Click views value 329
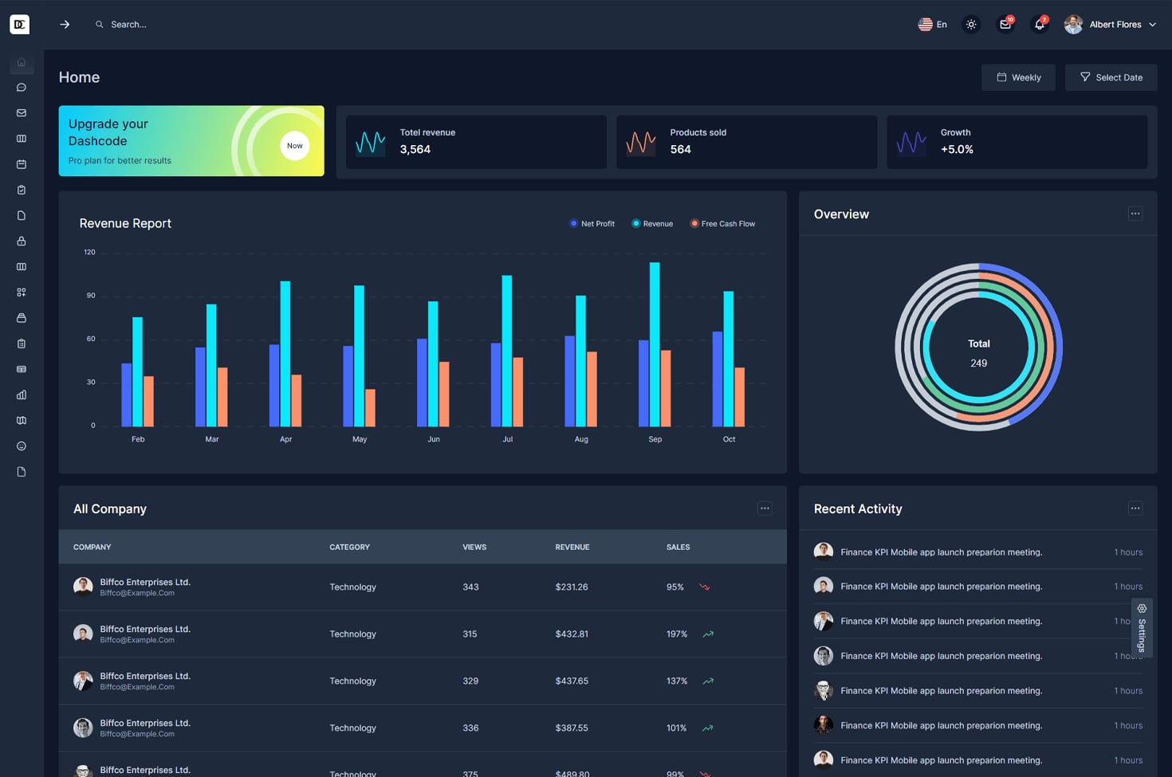Image resolution: width=1172 pixels, height=777 pixels. coord(470,681)
